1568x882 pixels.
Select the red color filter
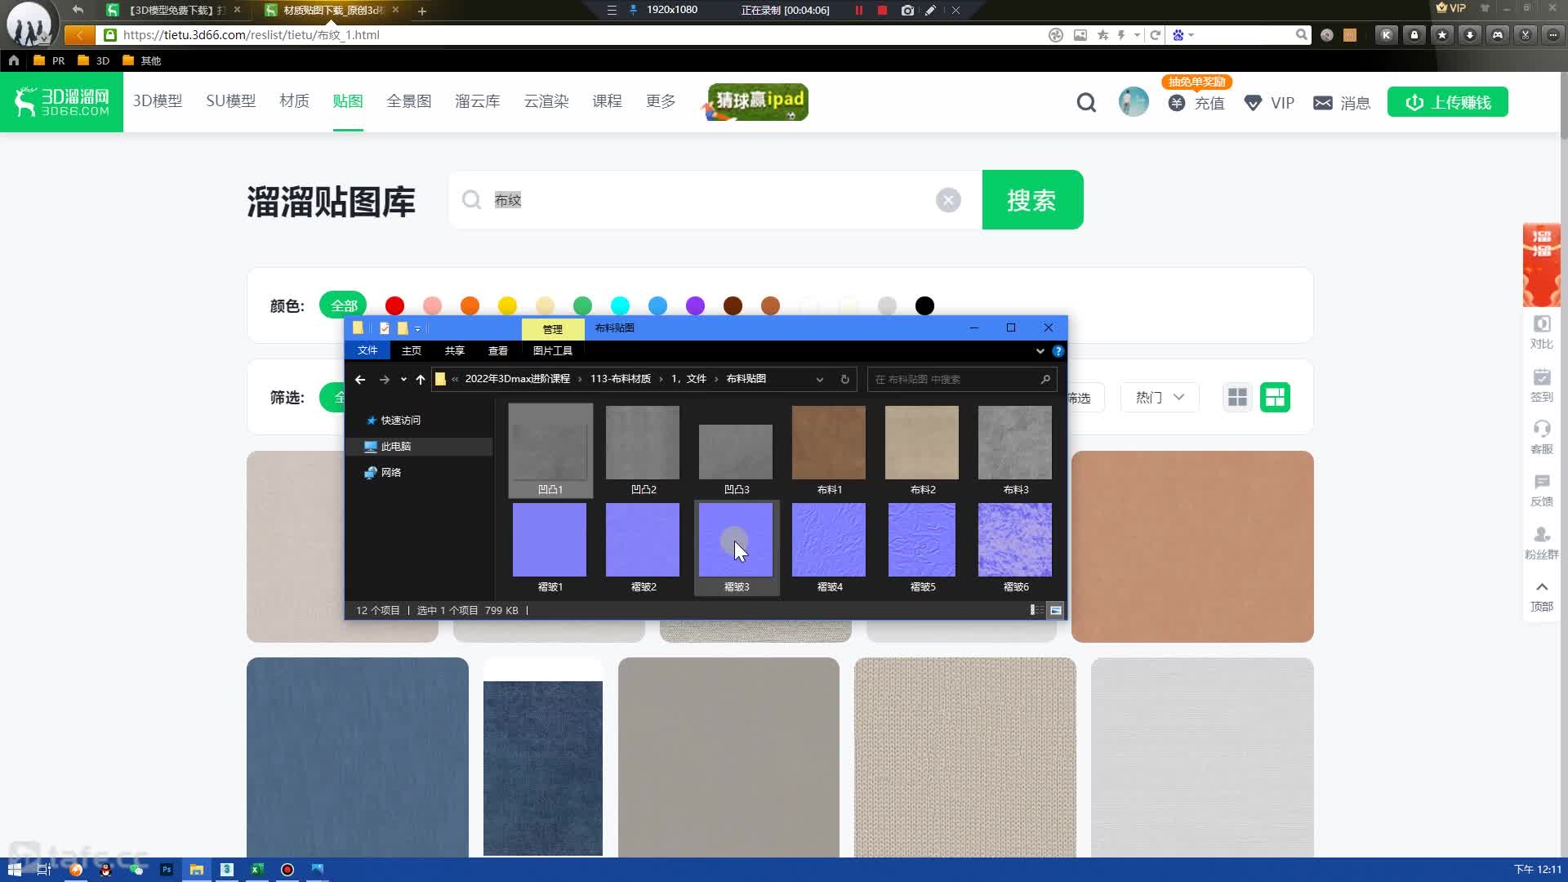[394, 305]
